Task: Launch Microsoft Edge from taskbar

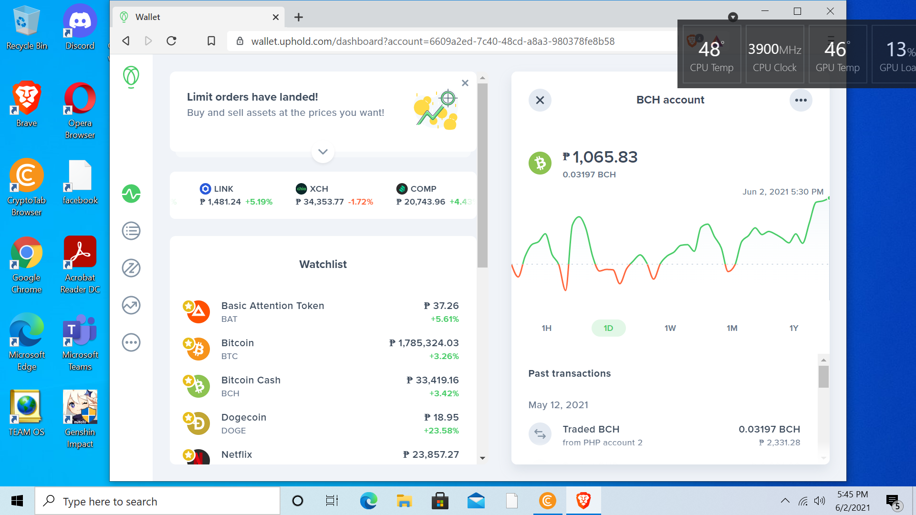Action: click(x=368, y=501)
